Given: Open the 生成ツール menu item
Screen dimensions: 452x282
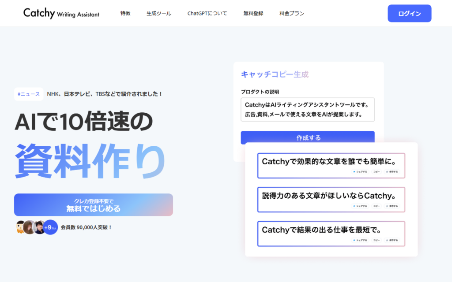Looking at the screenshot, I should (x=159, y=14).
